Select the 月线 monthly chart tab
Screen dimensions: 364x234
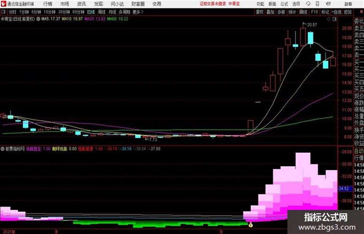pos(112,12)
